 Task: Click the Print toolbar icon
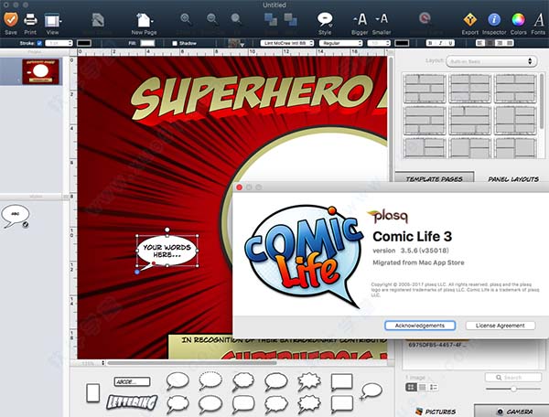click(30, 19)
